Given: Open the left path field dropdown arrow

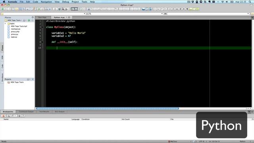Looking at the screenshot, I should [x=85, y=14].
